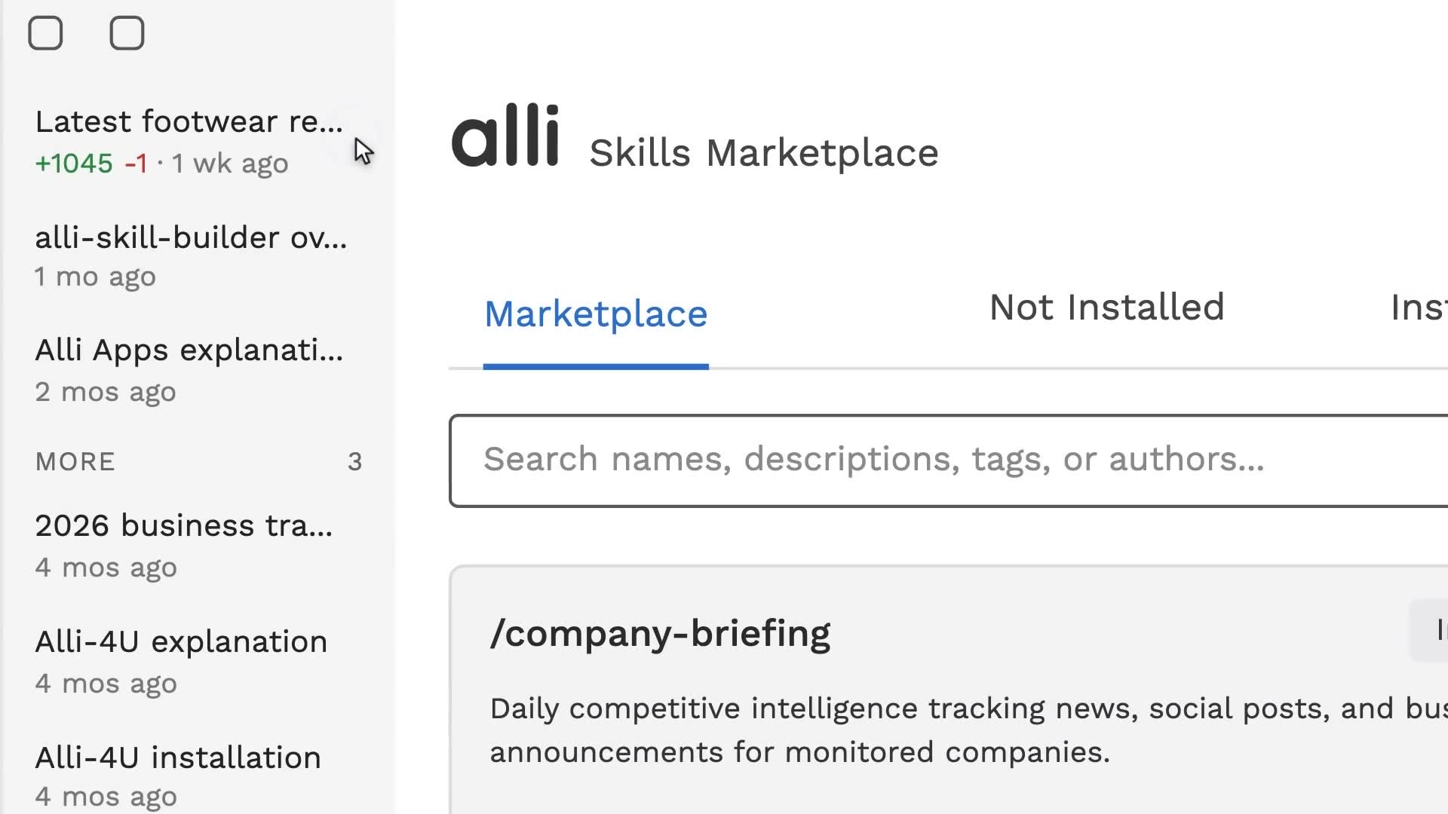Click the +1045 -1 diff stats
Screen dimensions: 1448x814
point(91,163)
